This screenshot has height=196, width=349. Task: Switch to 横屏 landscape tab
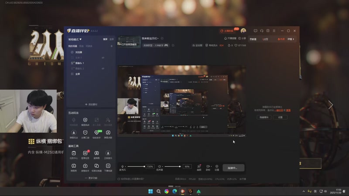(x=105, y=39)
